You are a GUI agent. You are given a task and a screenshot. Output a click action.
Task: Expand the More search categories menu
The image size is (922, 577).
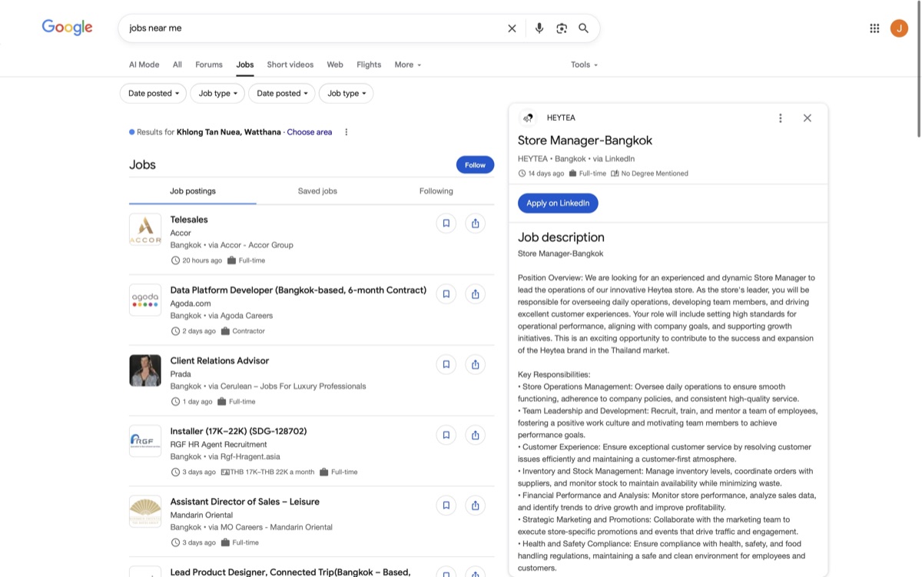(x=407, y=65)
